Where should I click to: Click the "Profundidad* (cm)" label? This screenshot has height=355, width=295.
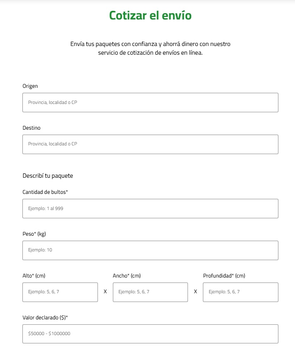(x=224, y=276)
